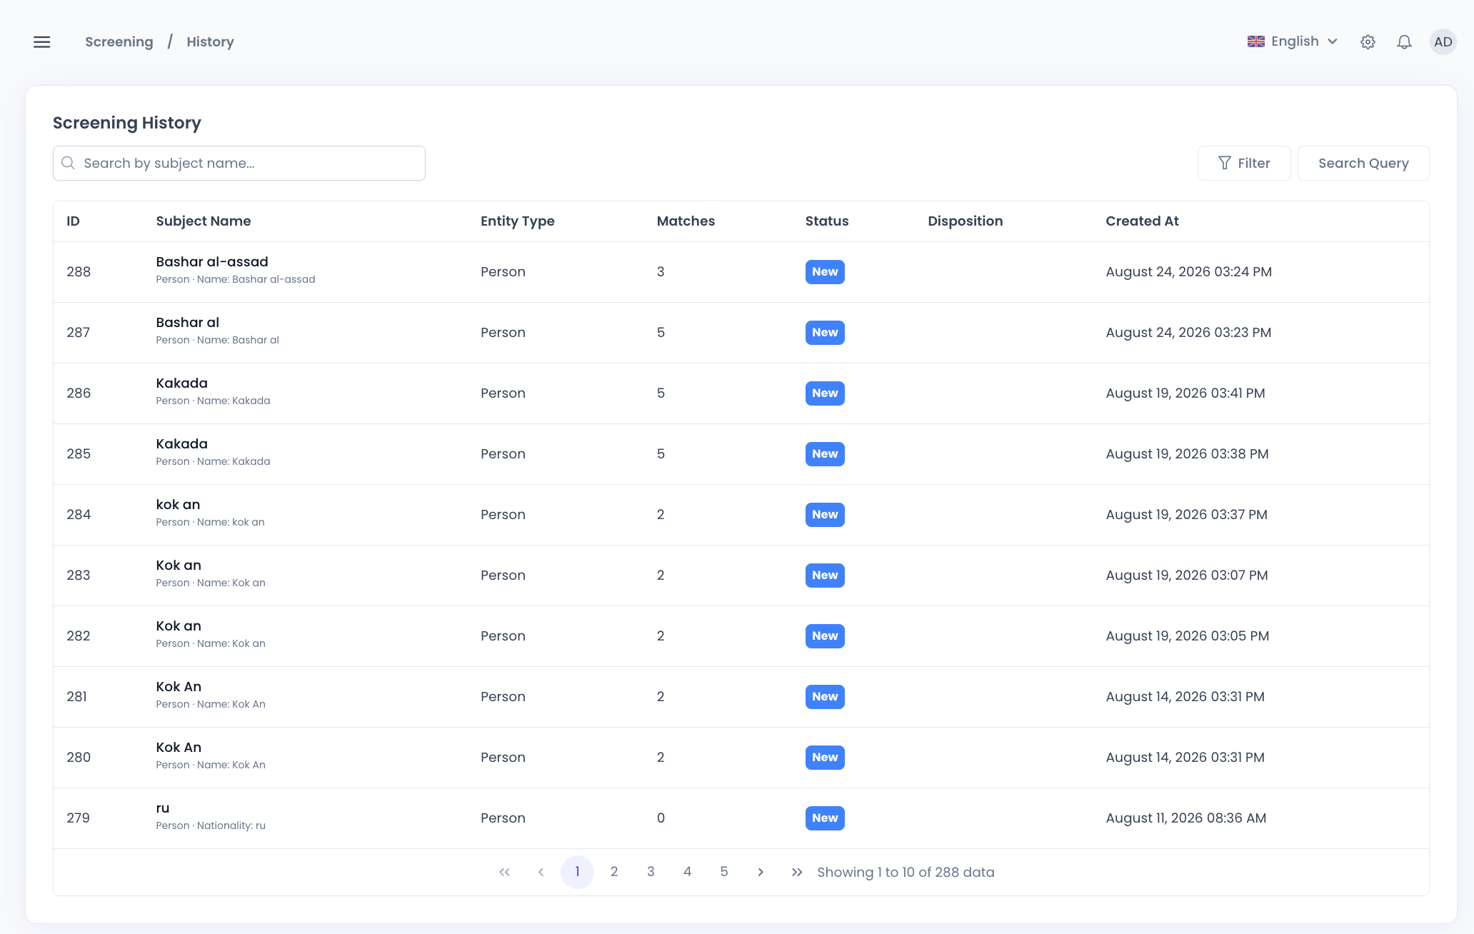Viewport: 1474px width, 934px height.
Task: Open the hamburger navigation menu
Action: [42, 42]
